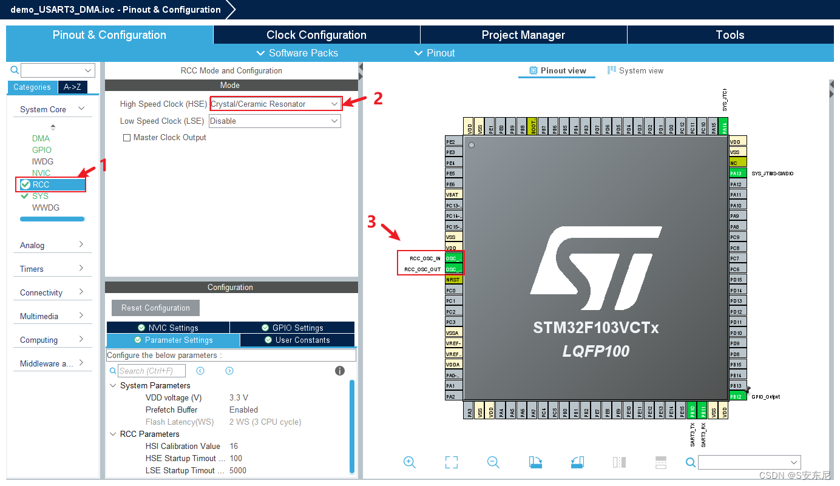Enable Master Clock Output
Screen dimensions: 840x486
click(127, 137)
